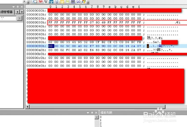This screenshot has width=187, height=127.
Task: Click the blue starburst toolbar icon
Action: click(x=51, y=2)
